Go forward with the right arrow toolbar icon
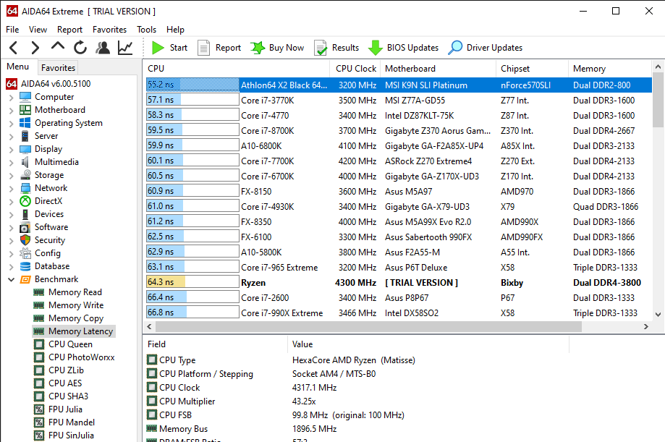This screenshot has height=442, width=665. (35, 48)
